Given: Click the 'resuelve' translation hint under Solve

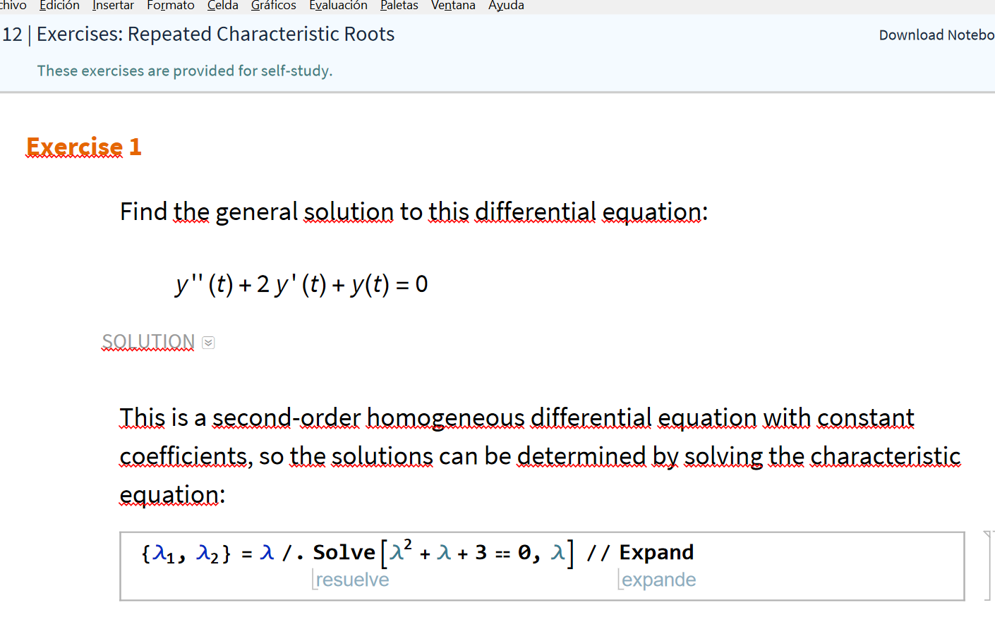Looking at the screenshot, I should (x=352, y=580).
